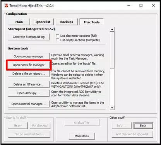
Task: Click the disabled Info on selected item button
Action: coord(29,134)
